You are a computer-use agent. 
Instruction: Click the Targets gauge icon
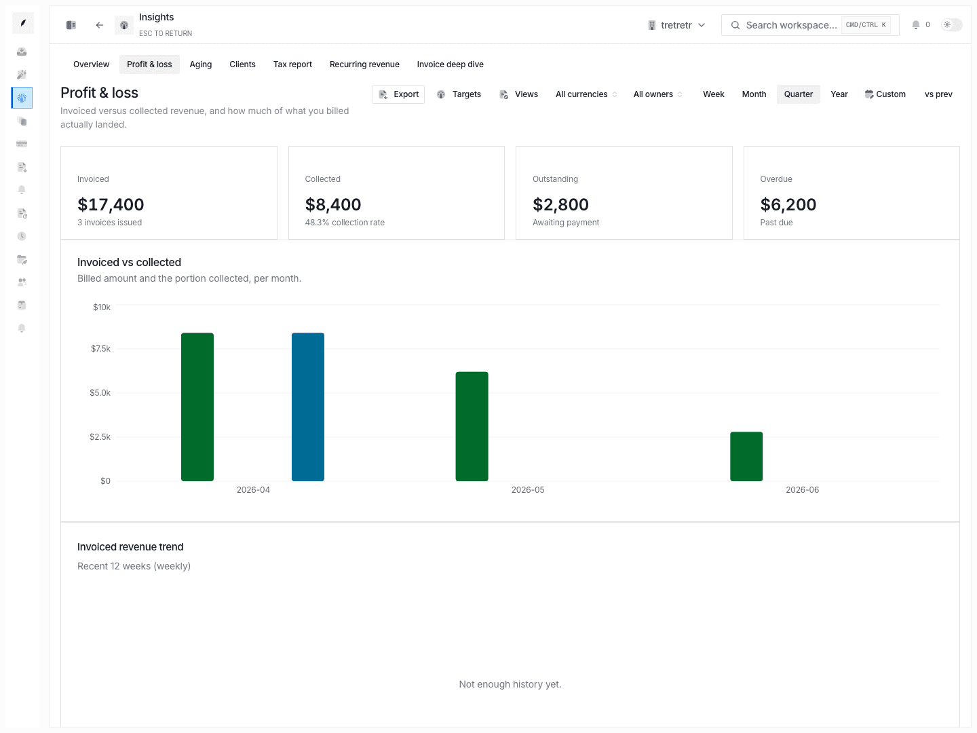(441, 94)
